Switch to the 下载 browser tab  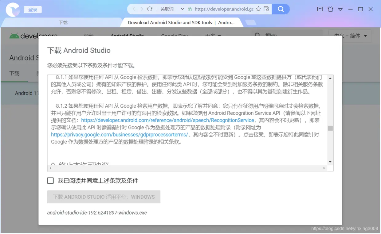tap(63, 22)
